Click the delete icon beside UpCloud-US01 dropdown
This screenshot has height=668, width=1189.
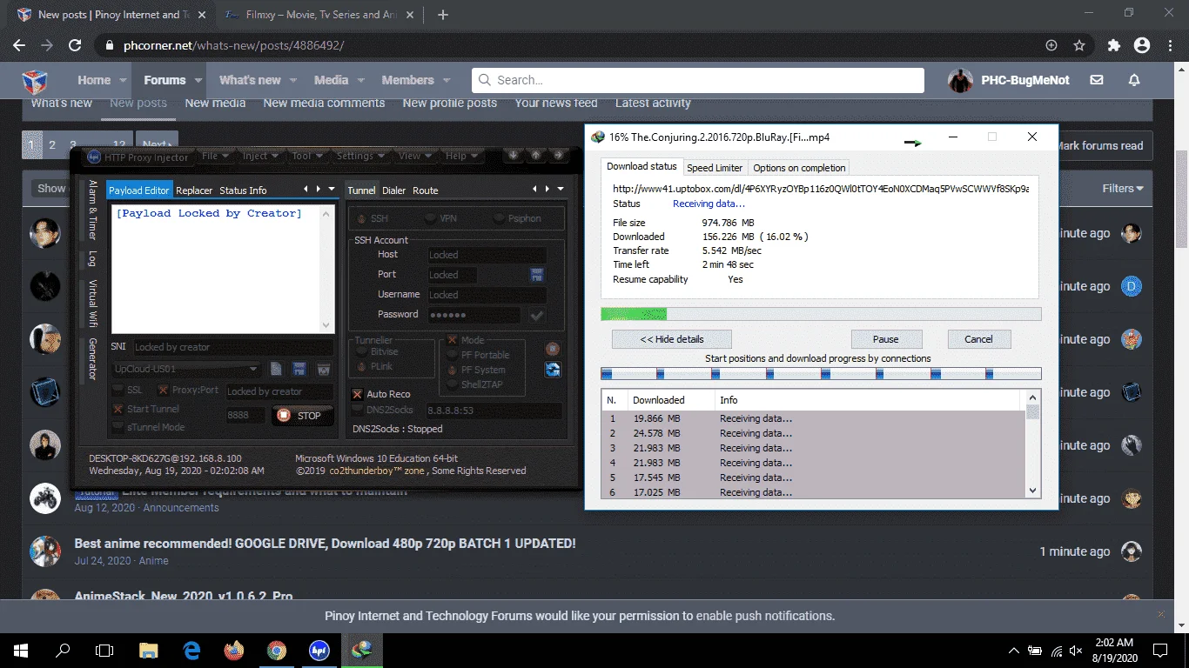coord(324,370)
